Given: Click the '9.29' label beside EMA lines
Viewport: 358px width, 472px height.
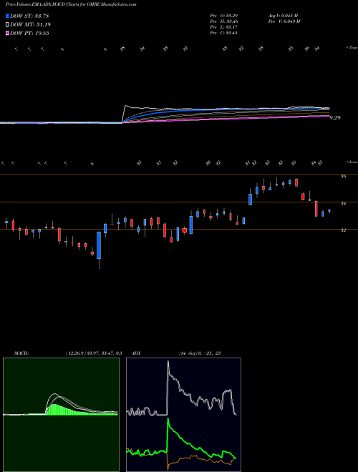Looking at the screenshot, I should point(335,118).
